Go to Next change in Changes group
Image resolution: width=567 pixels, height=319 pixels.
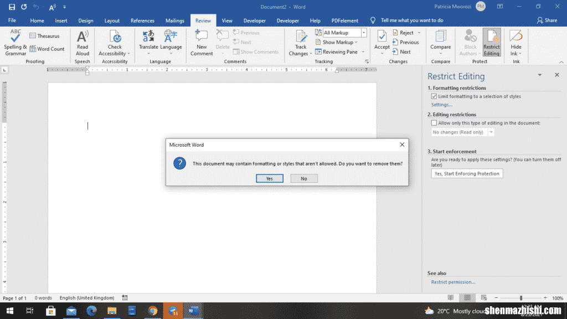tap(401, 52)
